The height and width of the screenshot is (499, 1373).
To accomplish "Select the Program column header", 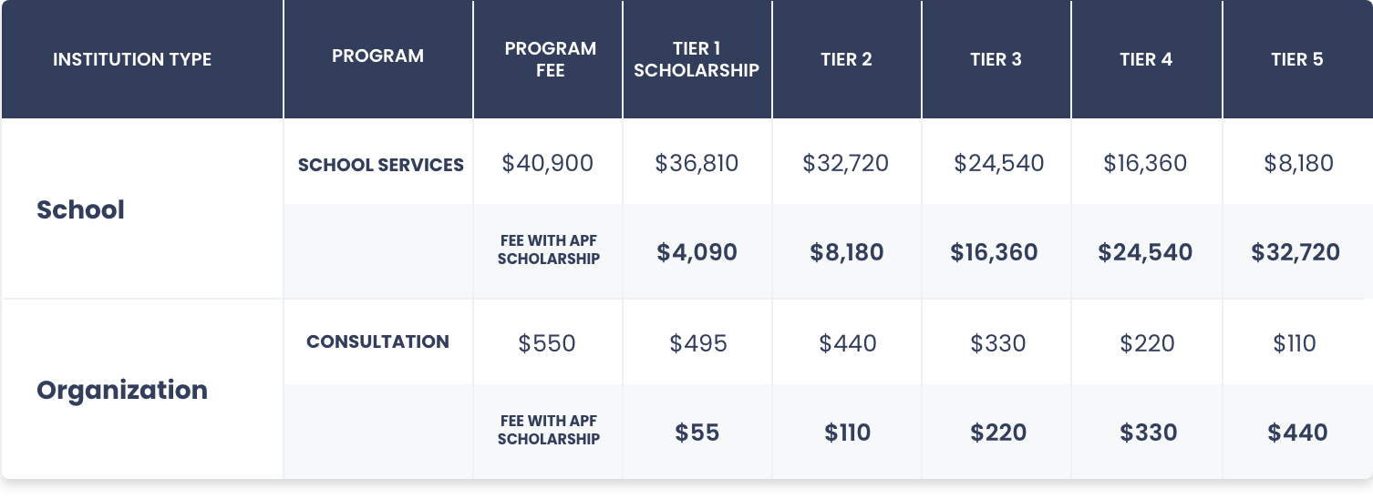I will [x=377, y=56].
